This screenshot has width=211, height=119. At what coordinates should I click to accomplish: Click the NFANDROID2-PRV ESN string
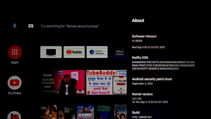click(x=163, y=65)
